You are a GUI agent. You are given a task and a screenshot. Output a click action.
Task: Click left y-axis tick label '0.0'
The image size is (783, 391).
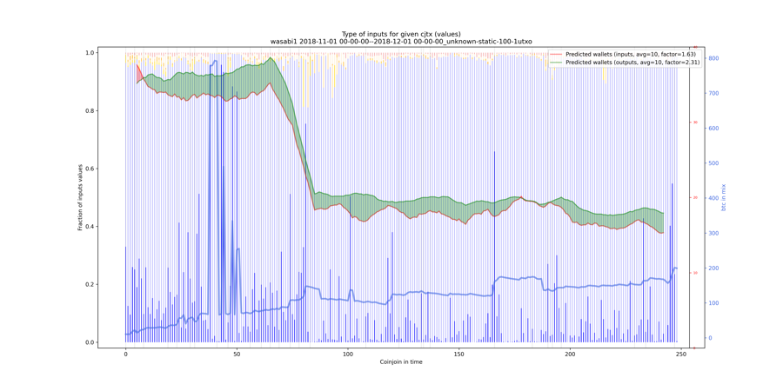(x=90, y=342)
